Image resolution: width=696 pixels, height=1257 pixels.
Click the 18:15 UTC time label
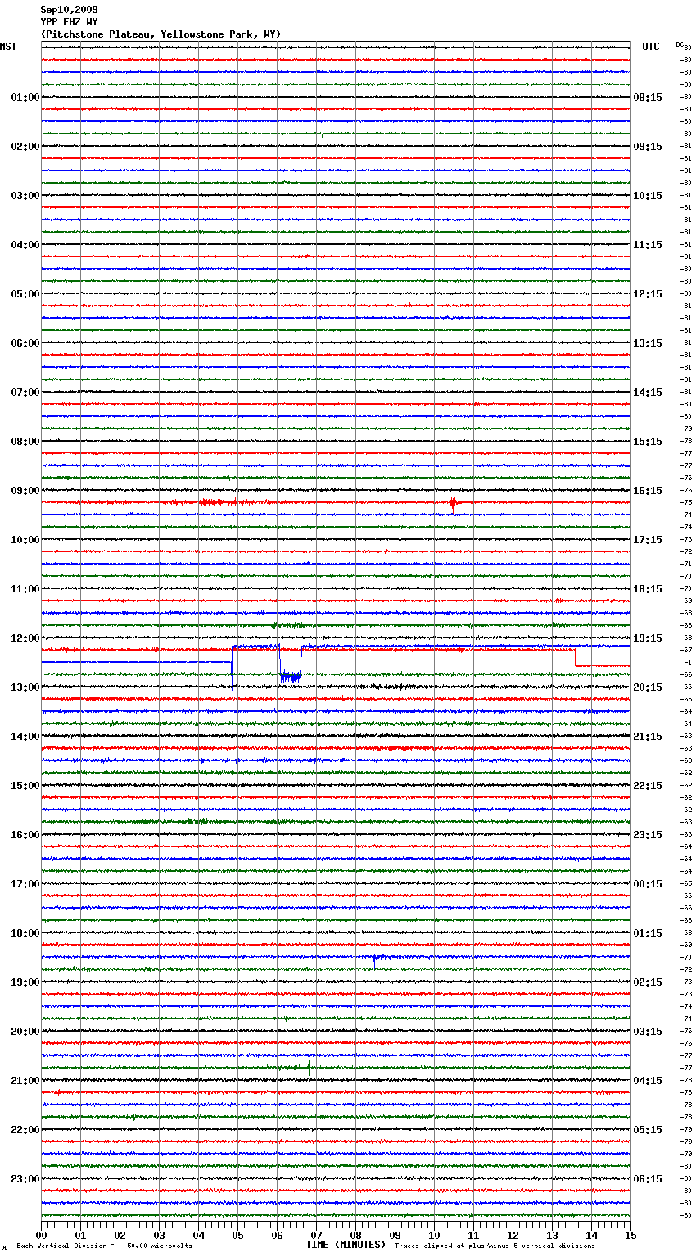click(x=648, y=589)
